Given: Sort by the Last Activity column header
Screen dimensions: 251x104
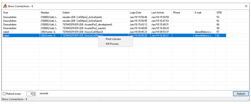Looking at the screenshot, I should pyautogui.click(x=161, y=13).
